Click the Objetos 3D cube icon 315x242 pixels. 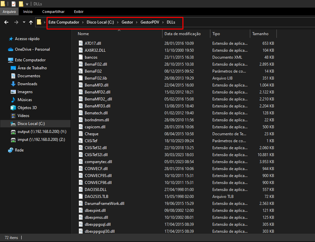pos(13,108)
